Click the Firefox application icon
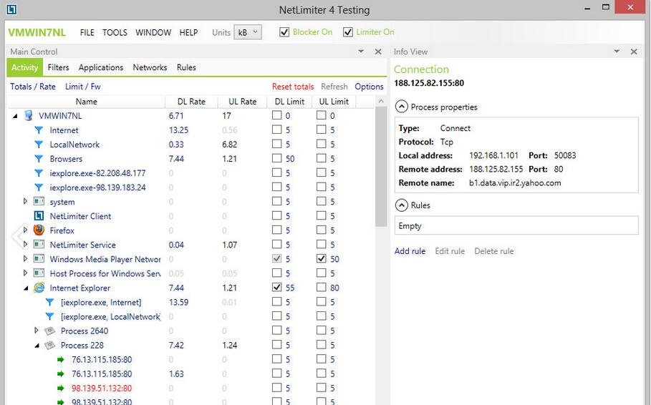This screenshot has width=651, height=405. [39, 230]
